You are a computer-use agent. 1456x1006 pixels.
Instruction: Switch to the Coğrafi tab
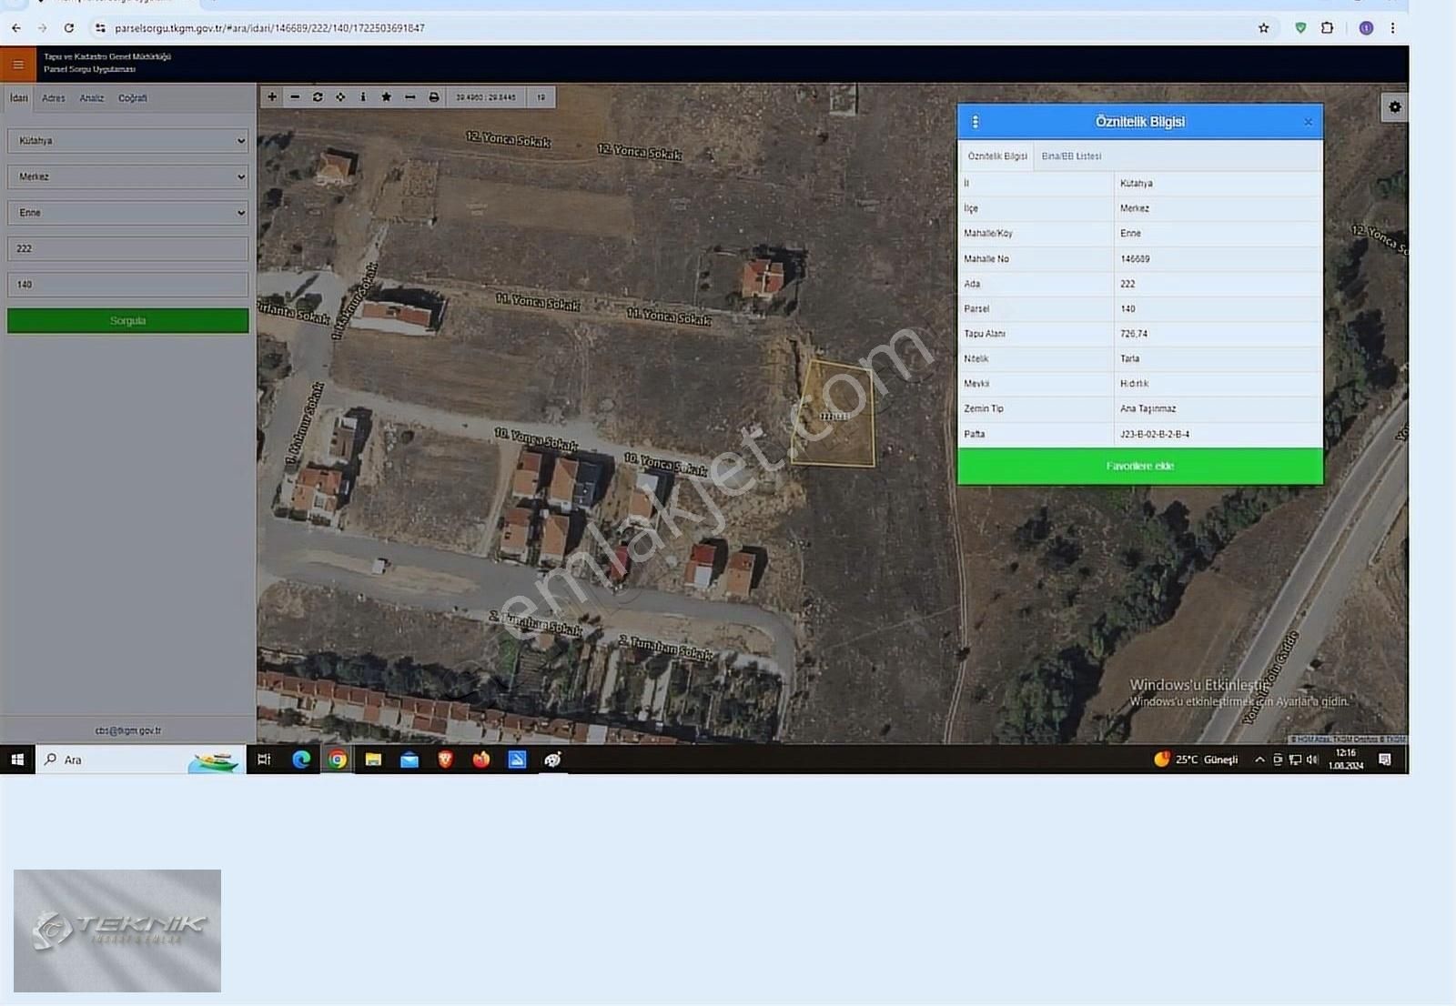(133, 98)
